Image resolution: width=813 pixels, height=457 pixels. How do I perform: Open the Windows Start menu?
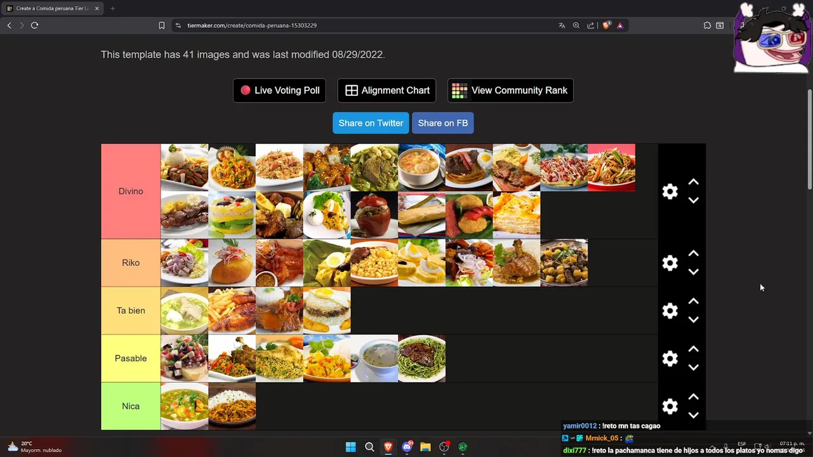[x=350, y=447]
